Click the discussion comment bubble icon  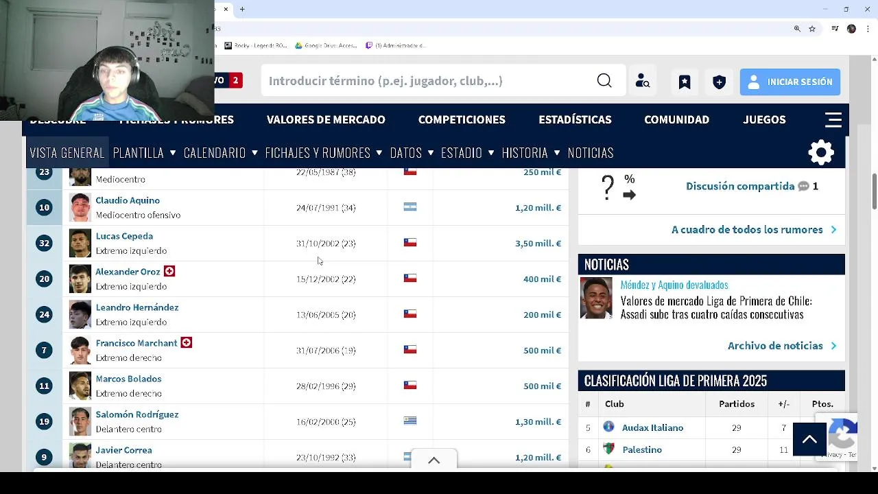tap(803, 186)
